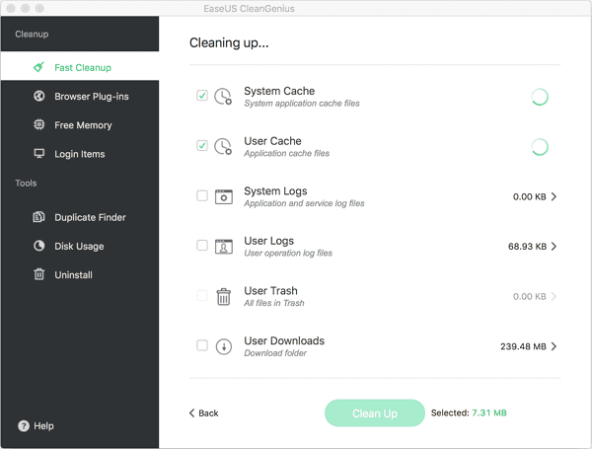Enable the System Logs checkbox
Viewport: 592px width, 449px height.
202,195
